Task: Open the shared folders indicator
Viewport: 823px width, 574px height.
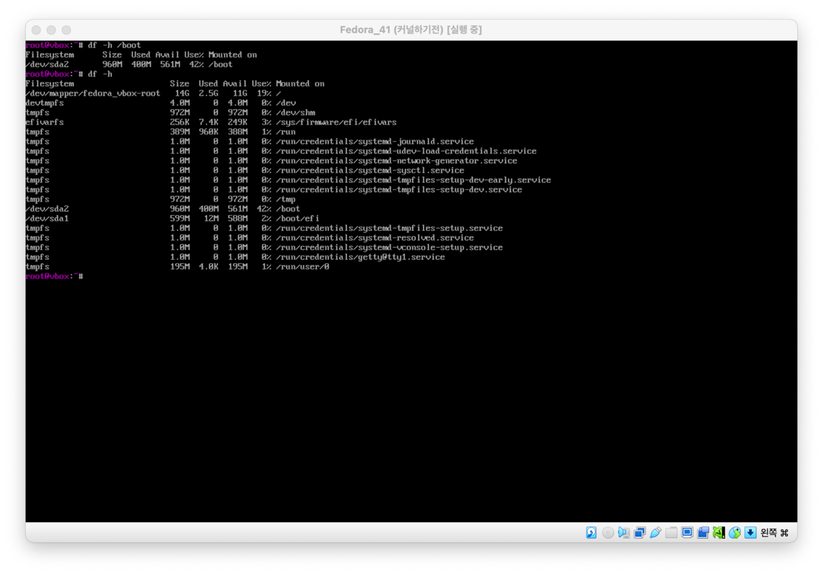Action: point(671,532)
